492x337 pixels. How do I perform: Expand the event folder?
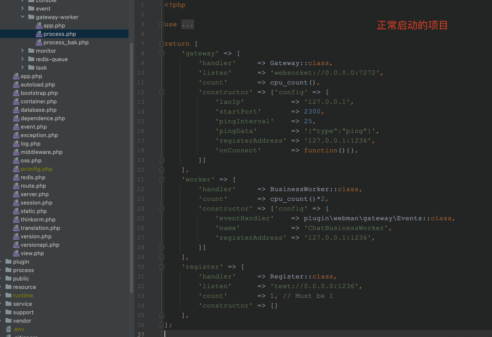point(23,8)
